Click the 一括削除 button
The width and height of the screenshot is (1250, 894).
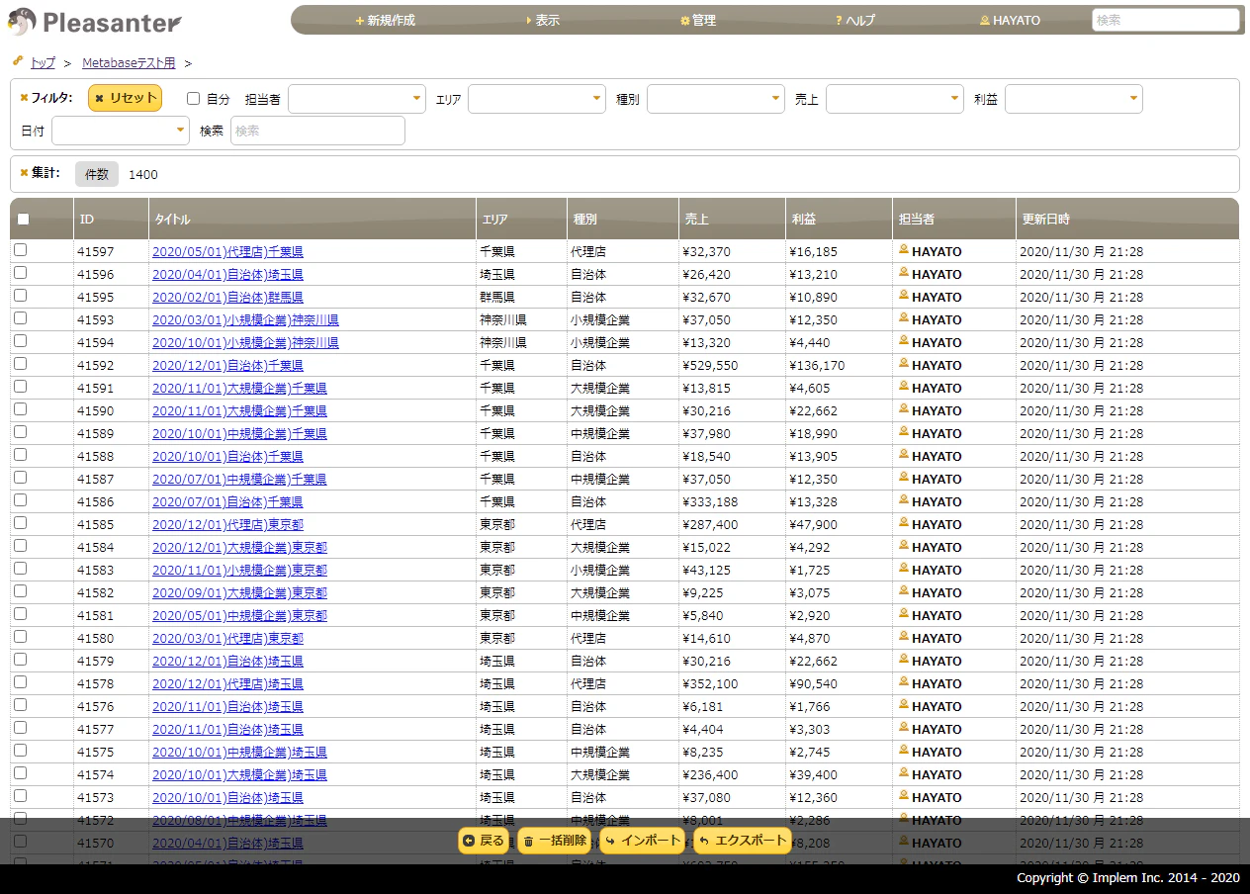pos(554,841)
